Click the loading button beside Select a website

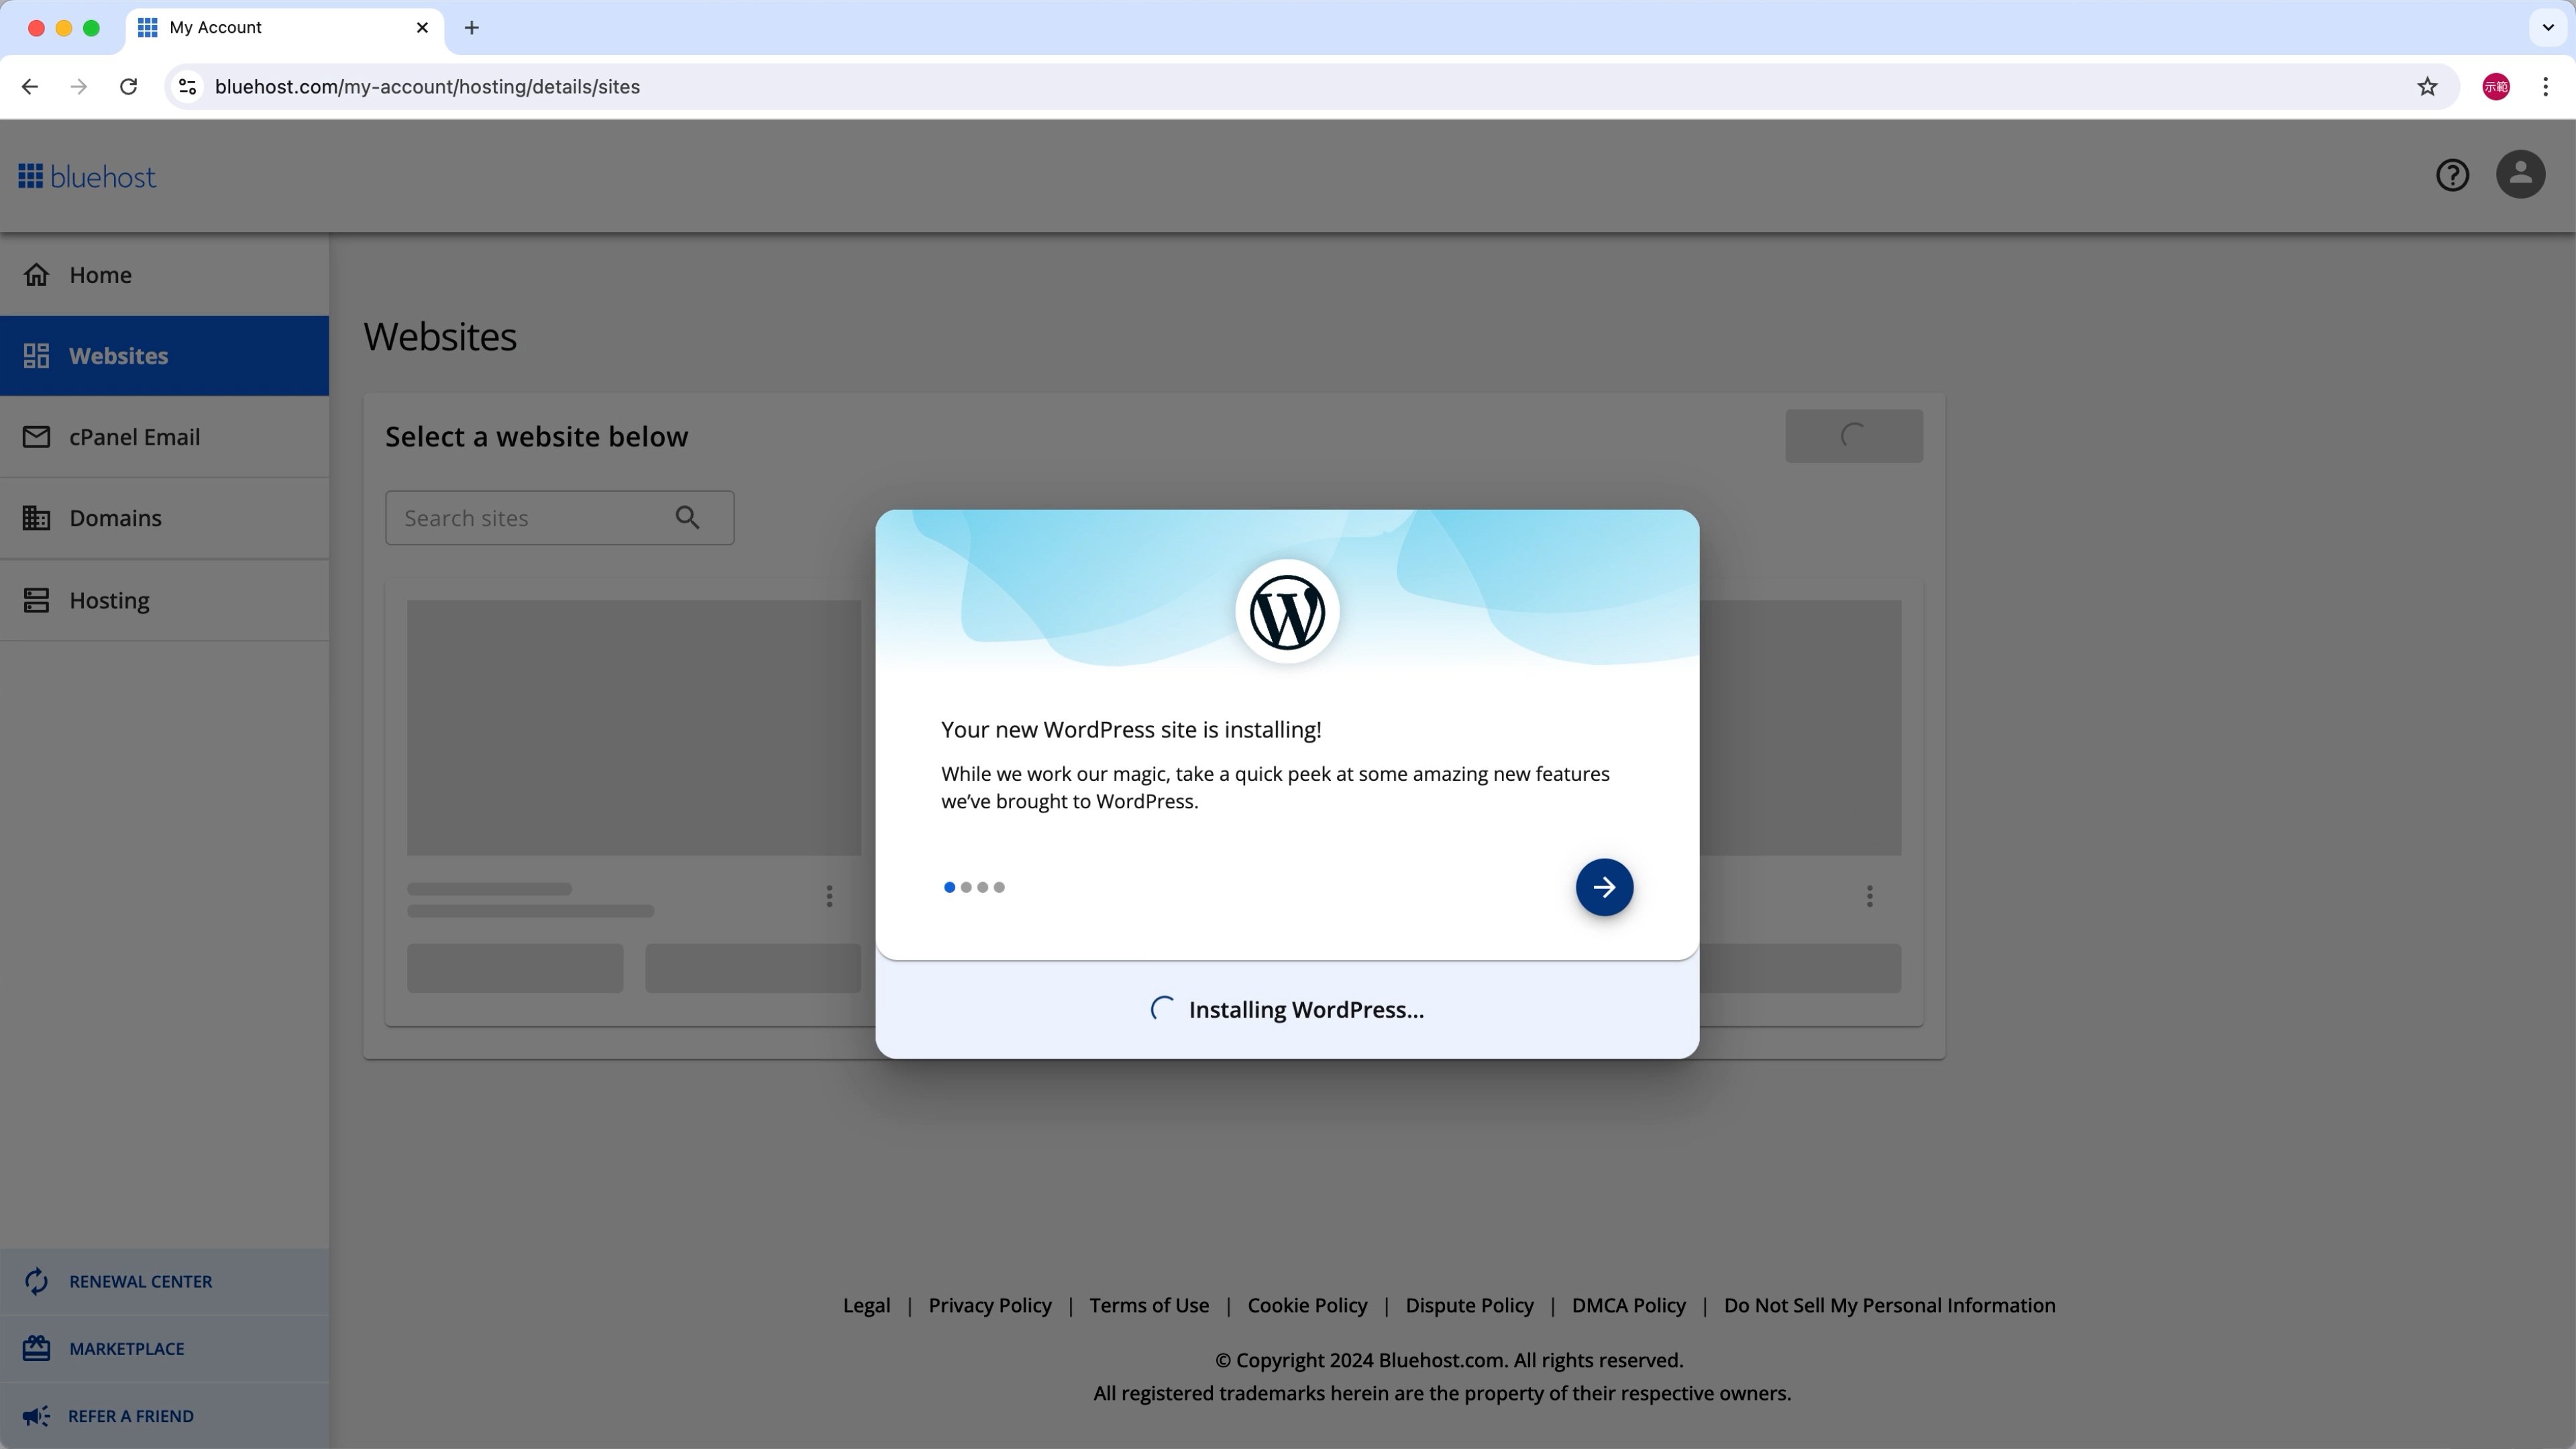pyautogui.click(x=1853, y=436)
